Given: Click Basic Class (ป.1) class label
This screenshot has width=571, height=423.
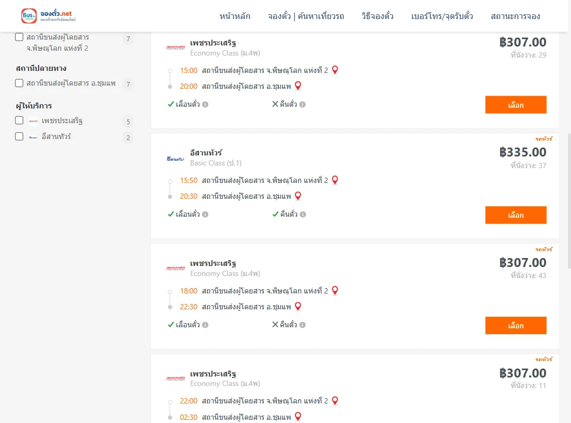Looking at the screenshot, I should pos(216,163).
